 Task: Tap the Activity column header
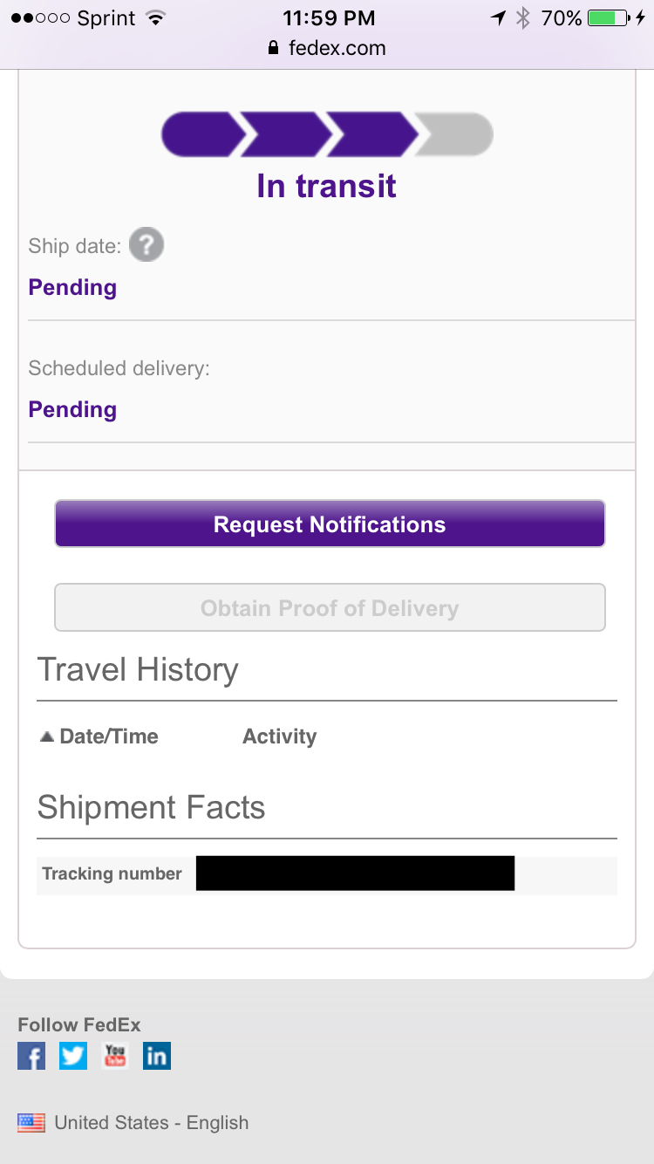tap(279, 736)
